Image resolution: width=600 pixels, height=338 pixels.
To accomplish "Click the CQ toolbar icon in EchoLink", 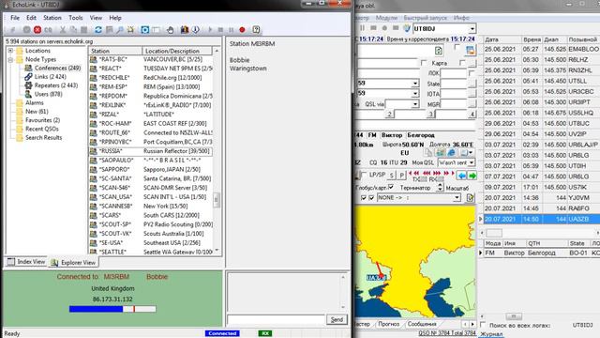I will pos(48,29).
